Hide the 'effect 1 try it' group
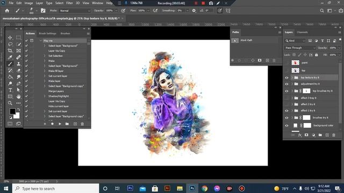This screenshot has width=344, height=193. [x=286, y=111]
